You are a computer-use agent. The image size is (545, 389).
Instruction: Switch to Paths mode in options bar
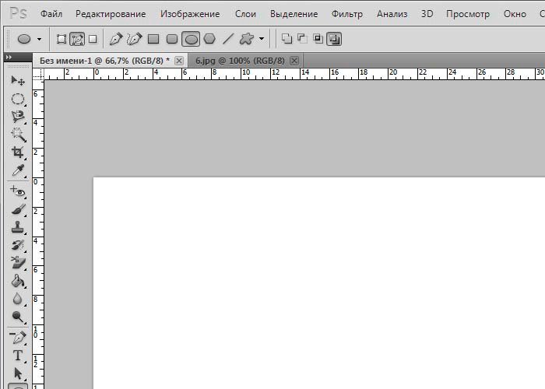(x=77, y=38)
